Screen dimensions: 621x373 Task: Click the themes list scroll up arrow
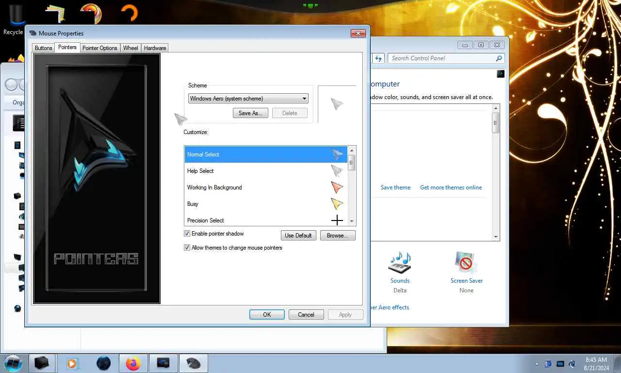(496, 108)
